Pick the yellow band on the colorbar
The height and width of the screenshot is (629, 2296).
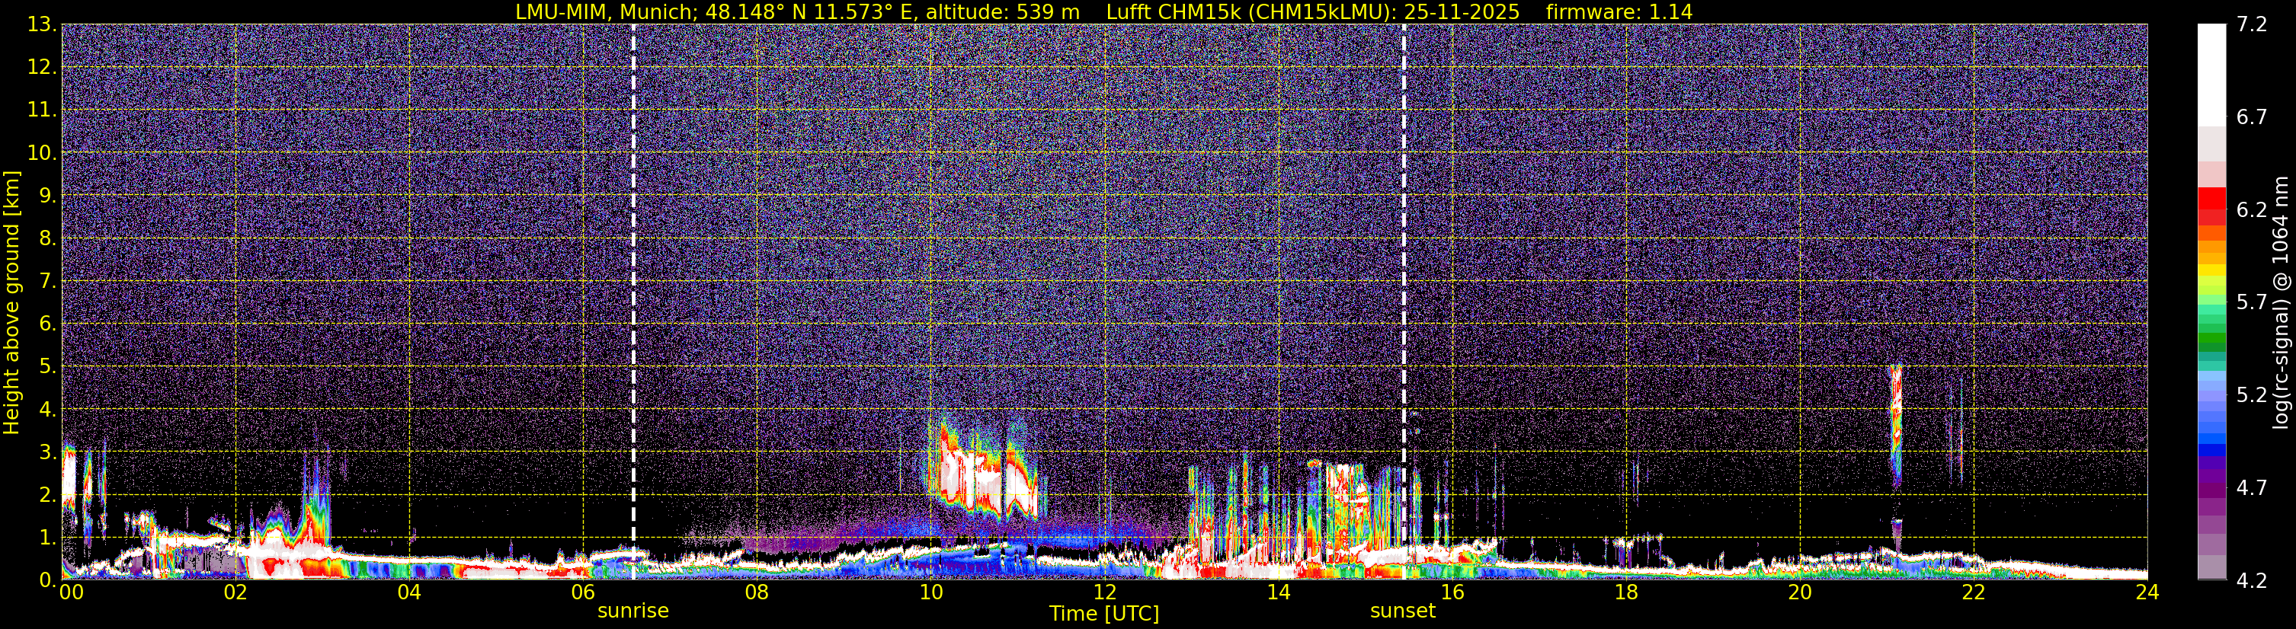(x=2211, y=270)
